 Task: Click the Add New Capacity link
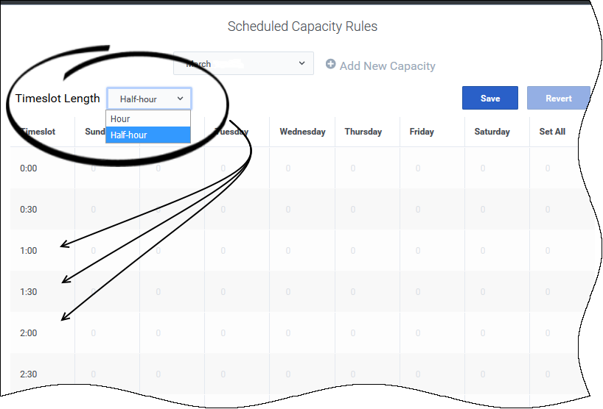pos(387,66)
